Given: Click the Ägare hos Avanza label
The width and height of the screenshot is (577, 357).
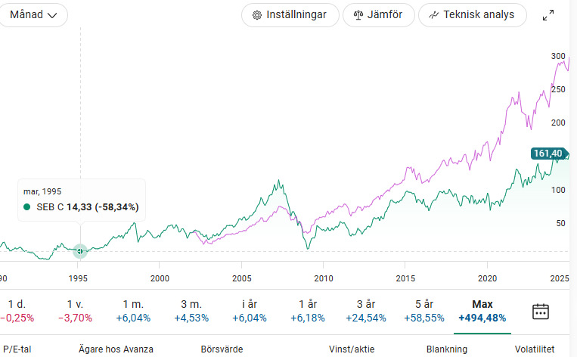Looking at the screenshot, I should 116,349.
